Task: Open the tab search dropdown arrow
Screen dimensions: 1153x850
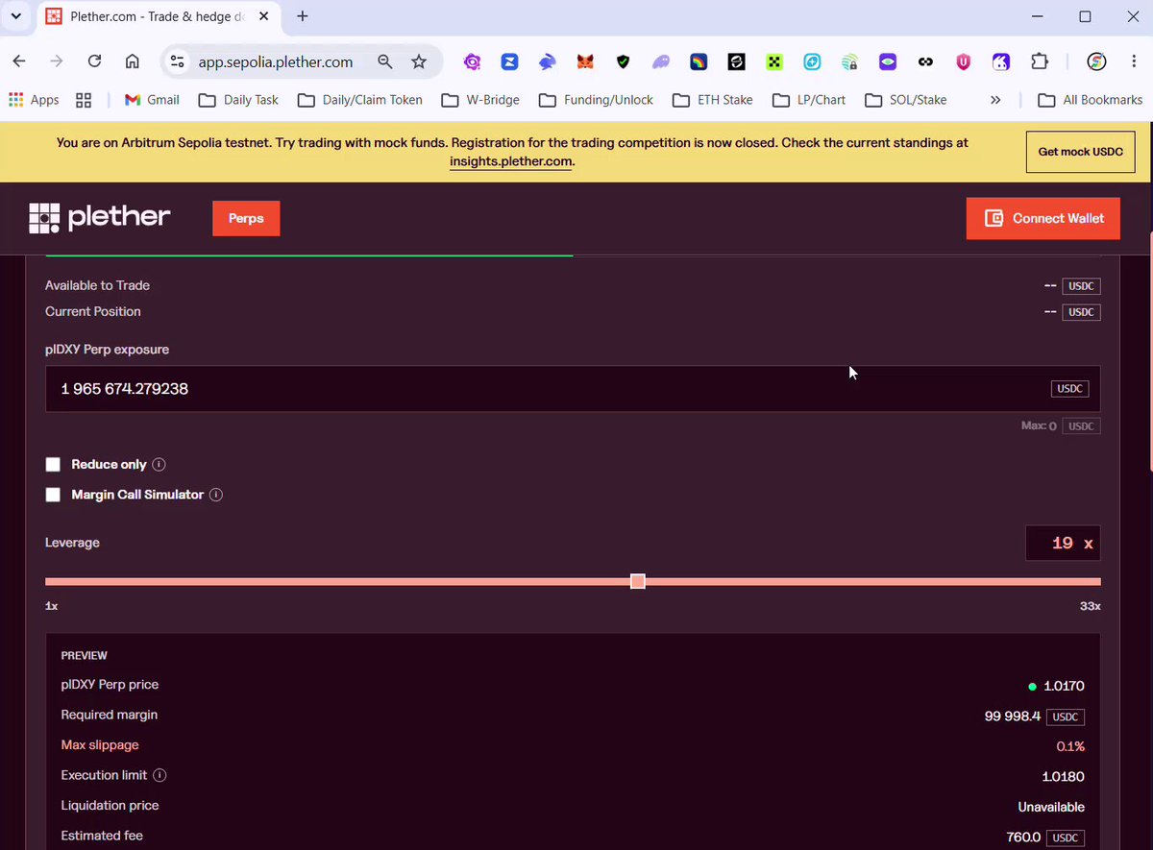Action: pos(16,16)
